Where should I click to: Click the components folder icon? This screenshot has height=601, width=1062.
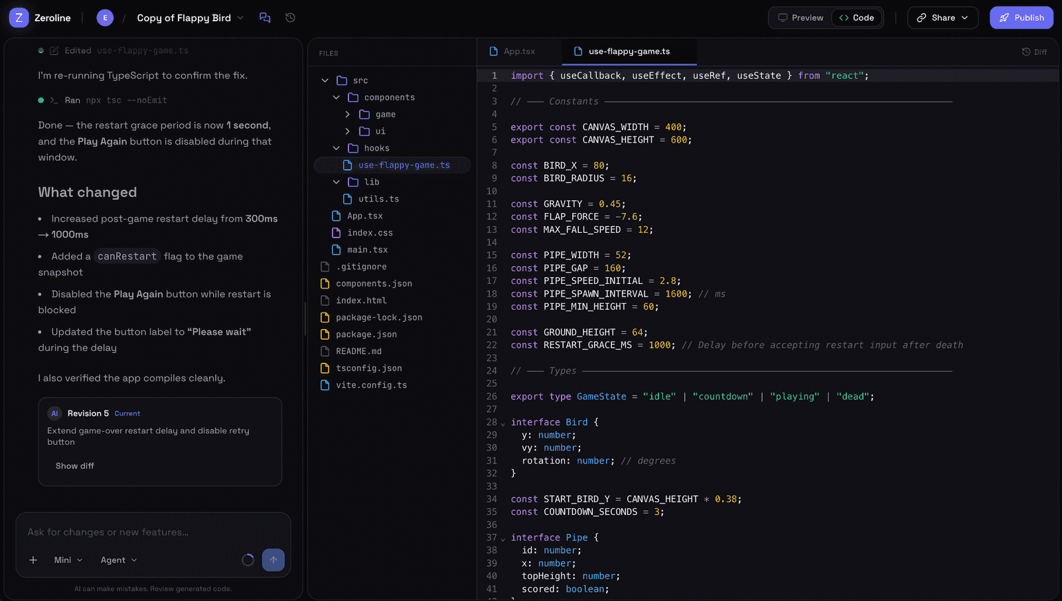353,98
